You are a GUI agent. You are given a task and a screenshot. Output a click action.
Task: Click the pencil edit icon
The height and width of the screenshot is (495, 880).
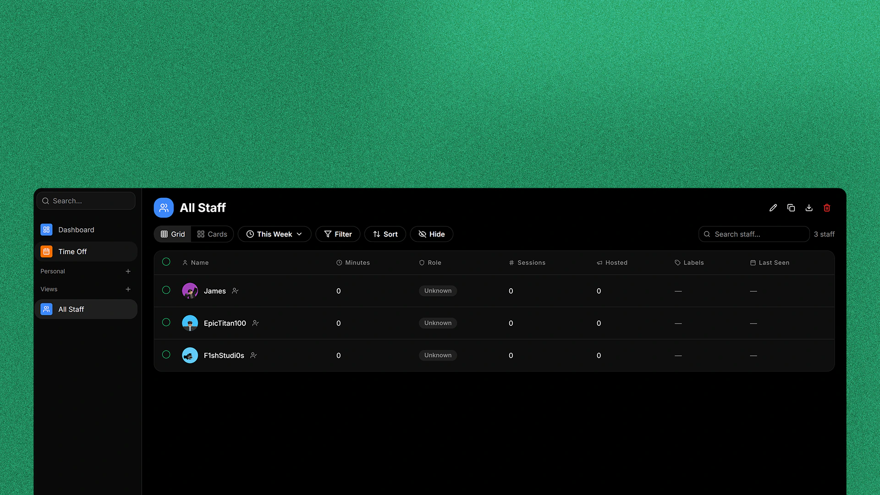pos(773,208)
